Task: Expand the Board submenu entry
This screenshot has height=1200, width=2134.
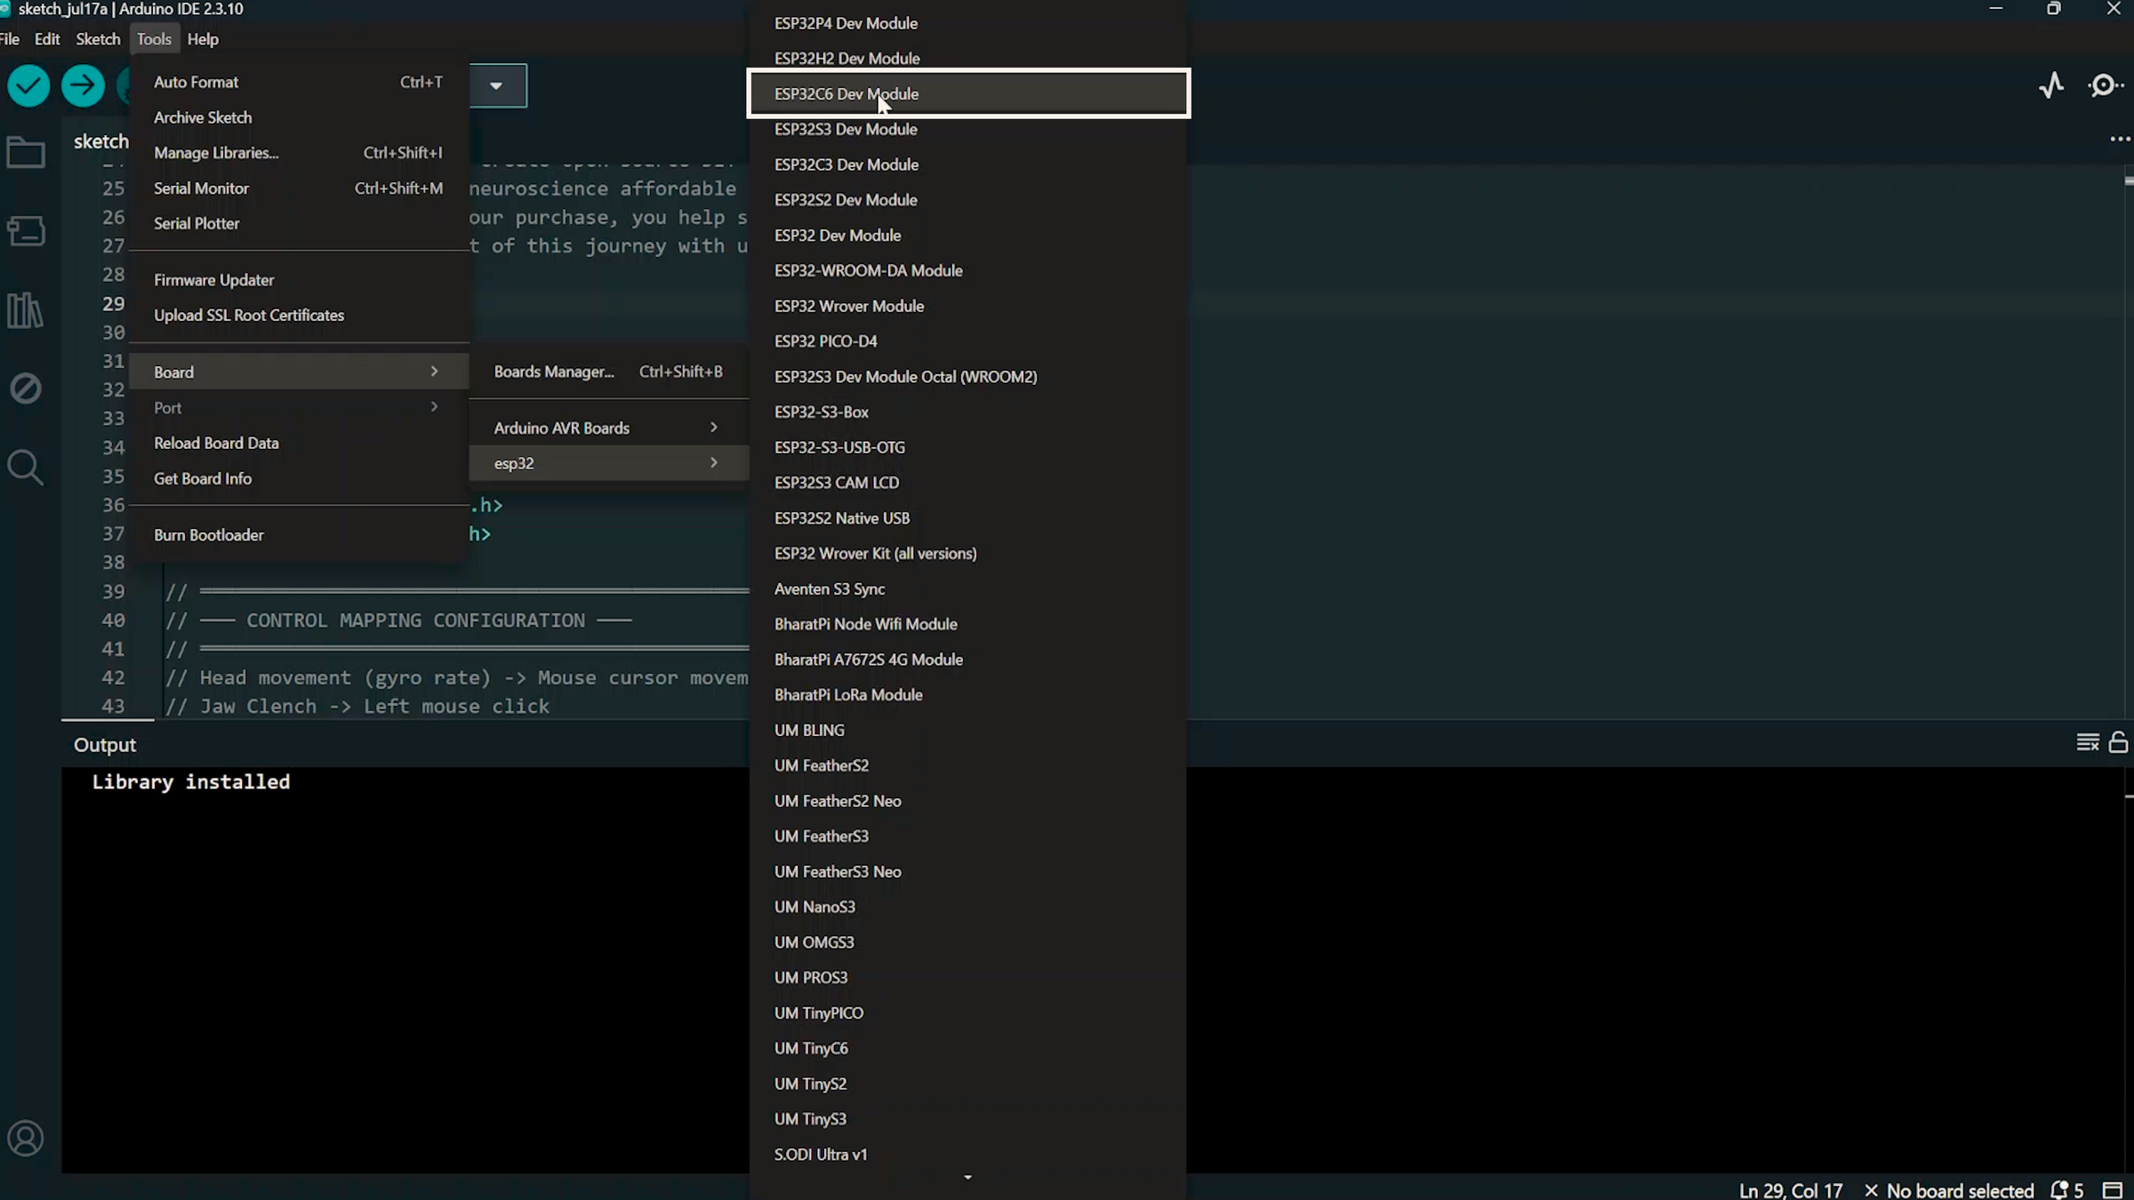Action: click(299, 372)
